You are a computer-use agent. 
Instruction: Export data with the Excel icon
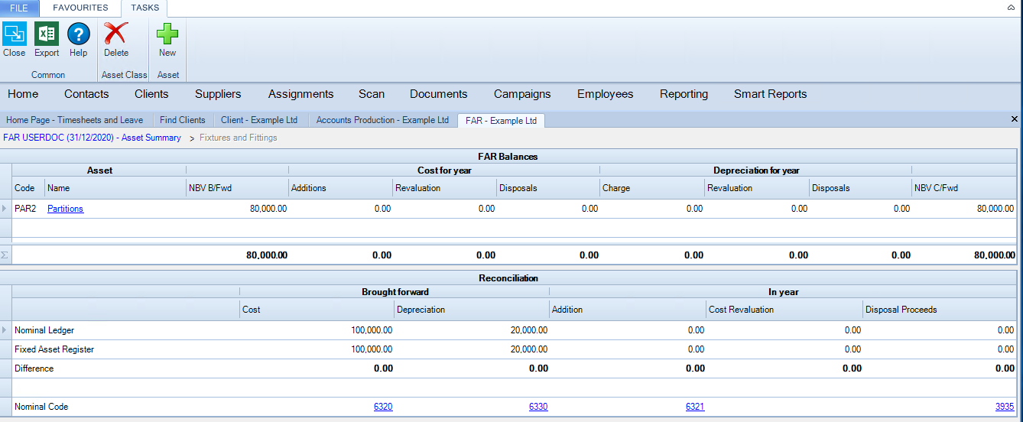tap(47, 34)
